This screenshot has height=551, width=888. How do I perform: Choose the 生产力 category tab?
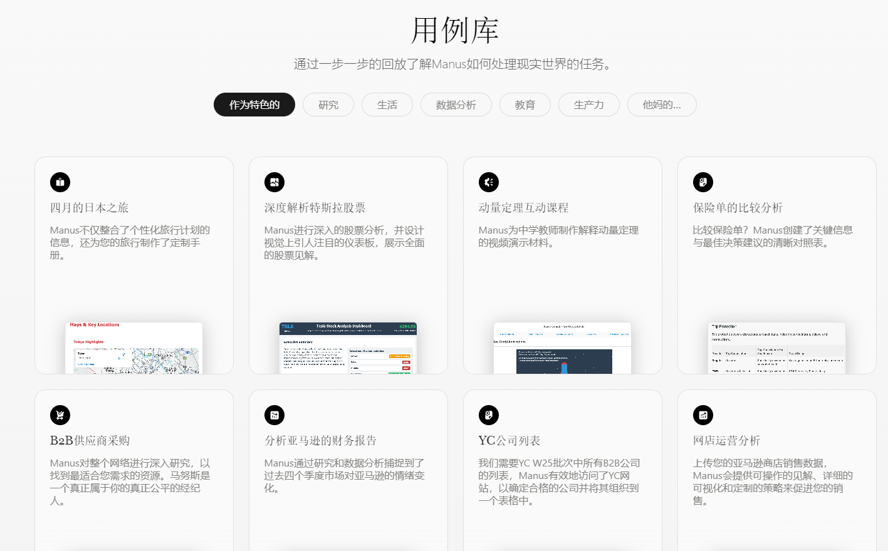click(x=589, y=105)
